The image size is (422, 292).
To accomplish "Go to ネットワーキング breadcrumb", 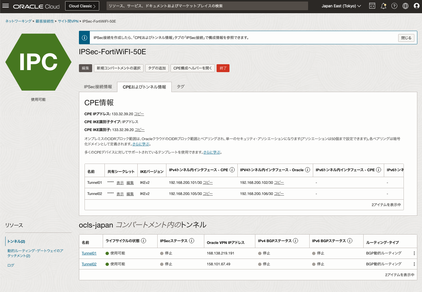I will (18, 21).
